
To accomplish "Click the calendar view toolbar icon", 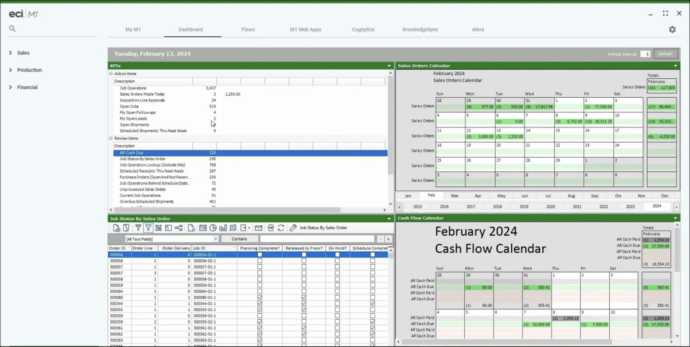I will (203, 228).
